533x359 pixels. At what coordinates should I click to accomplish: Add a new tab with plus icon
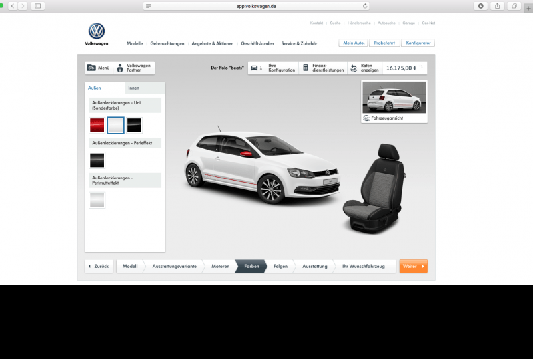528,8
